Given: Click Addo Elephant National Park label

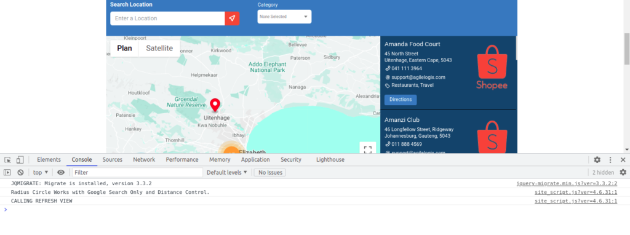Looking at the screenshot, I should 267,67.
